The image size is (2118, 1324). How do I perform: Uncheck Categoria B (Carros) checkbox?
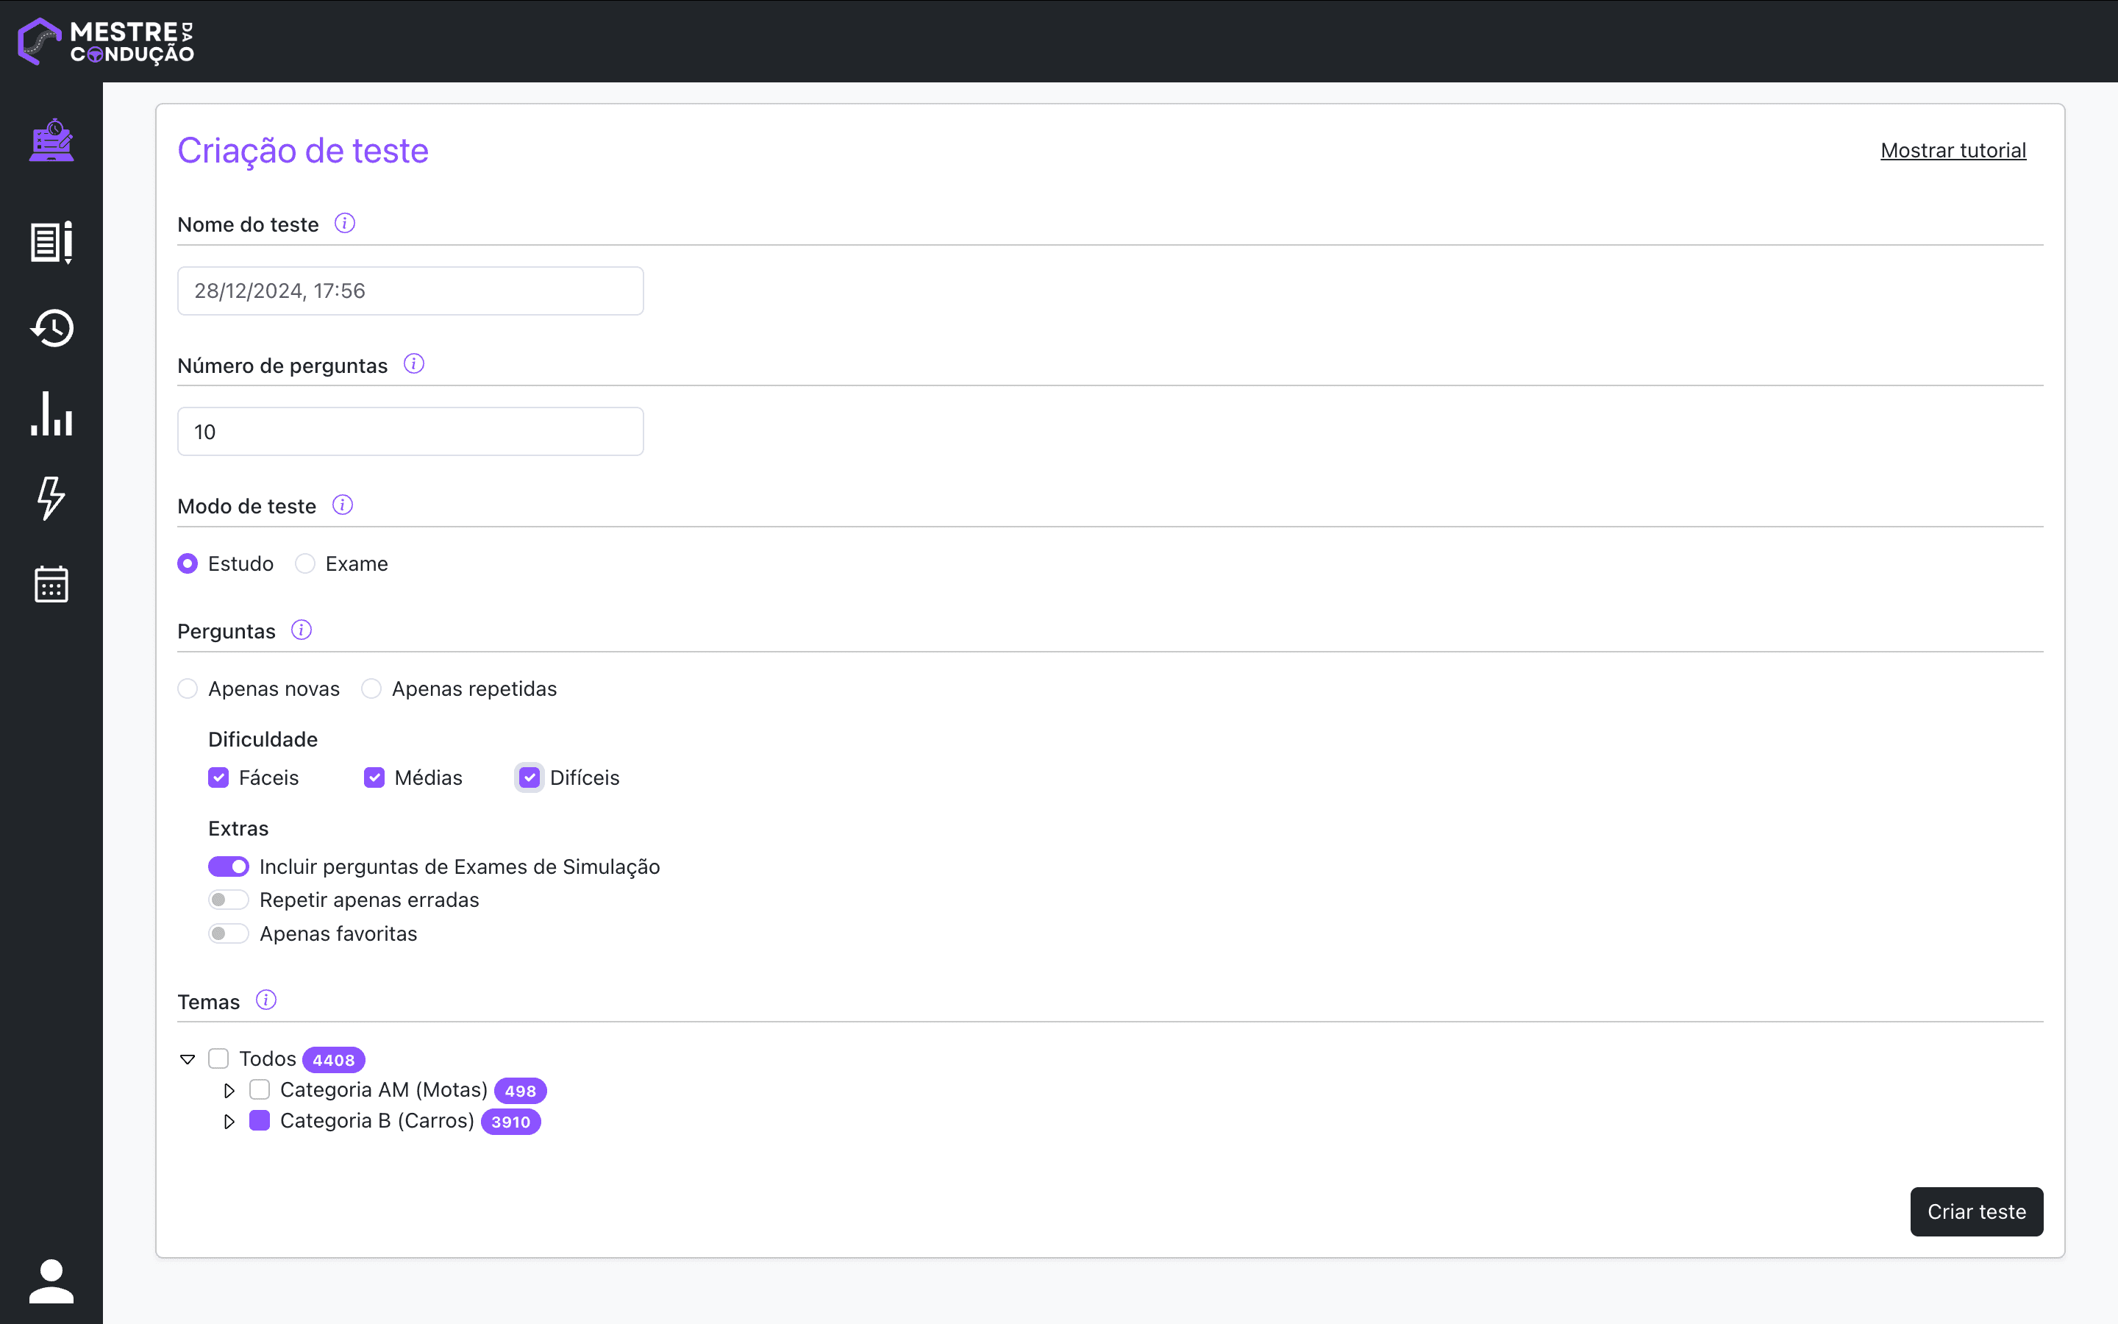tap(259, 1121)
